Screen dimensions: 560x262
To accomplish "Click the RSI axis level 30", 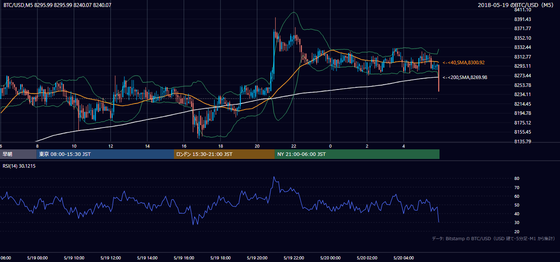I will (517, 223).
